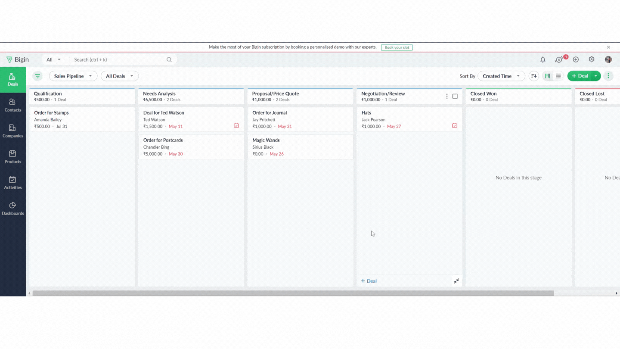
Task: Switch to list view icon
Action: point(558,76)
